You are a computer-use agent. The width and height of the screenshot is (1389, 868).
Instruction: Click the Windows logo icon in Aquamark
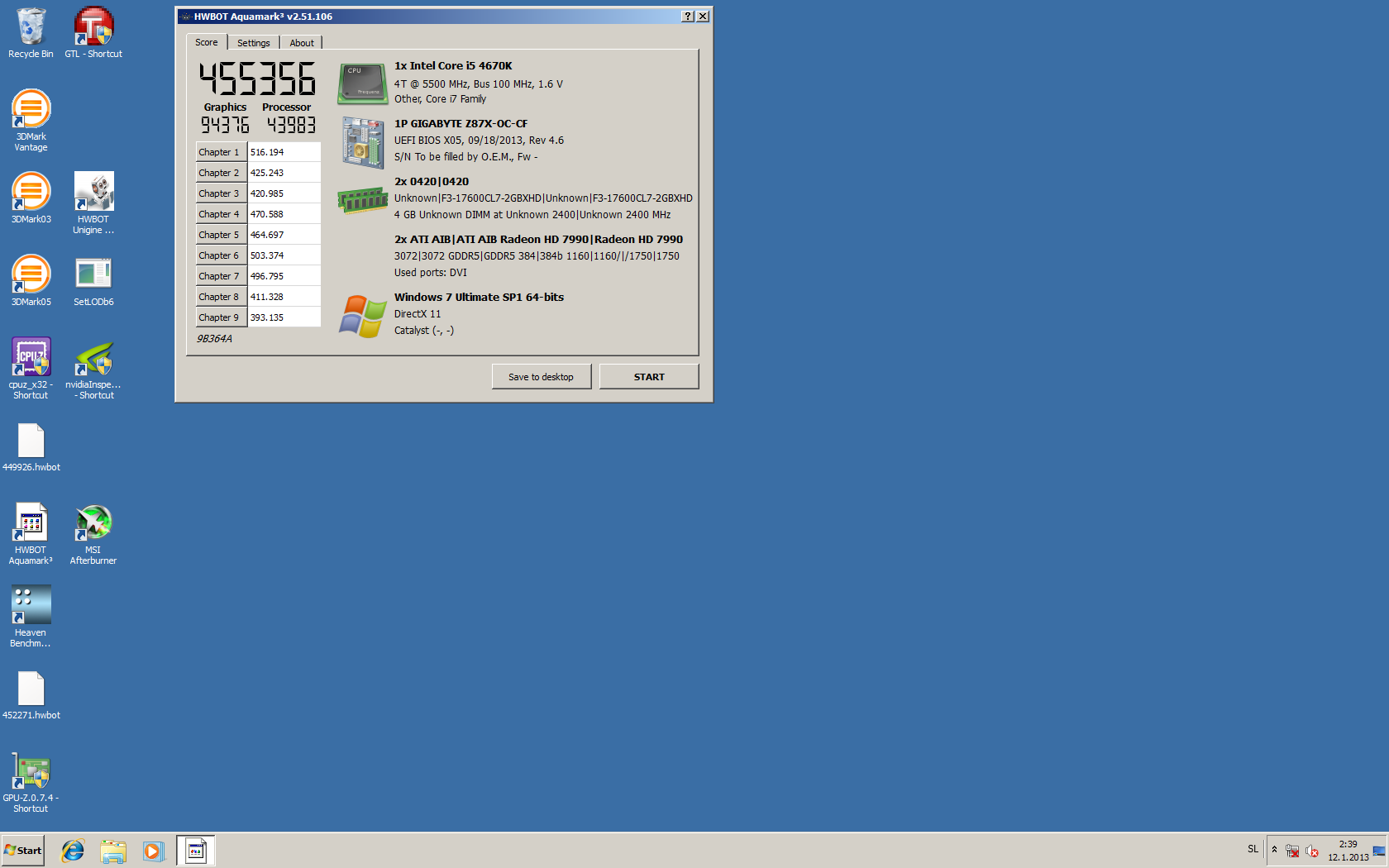(363, 316)
